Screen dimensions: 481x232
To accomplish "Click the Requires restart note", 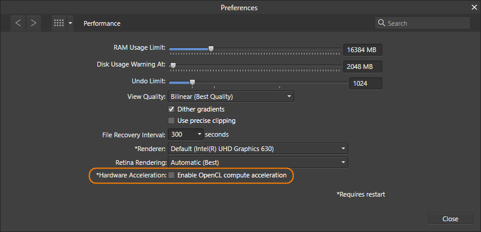I will pos(361,194).
